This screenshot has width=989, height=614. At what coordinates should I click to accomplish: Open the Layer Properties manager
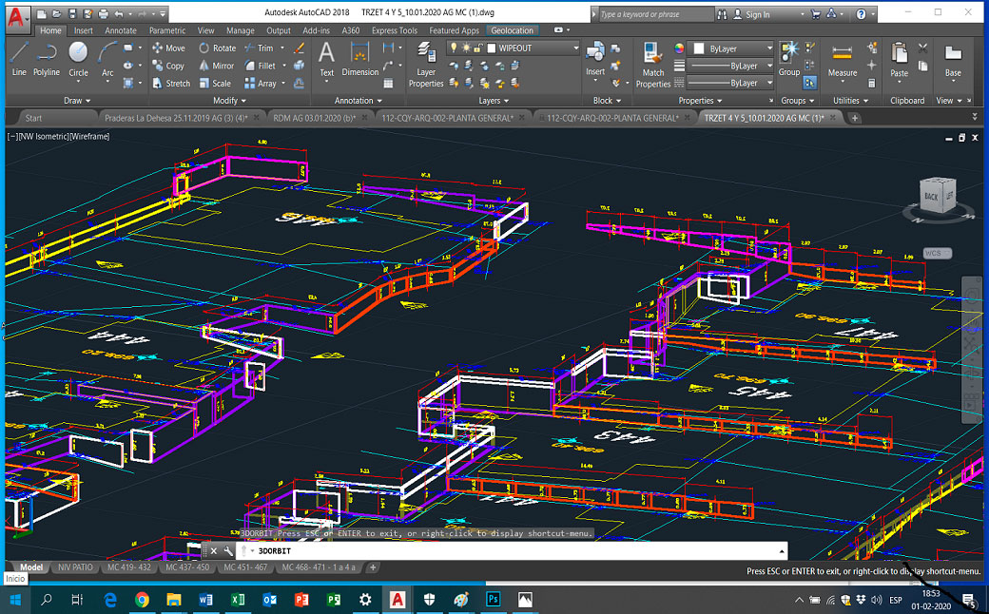pyautogui.click(x=426, y=65)
